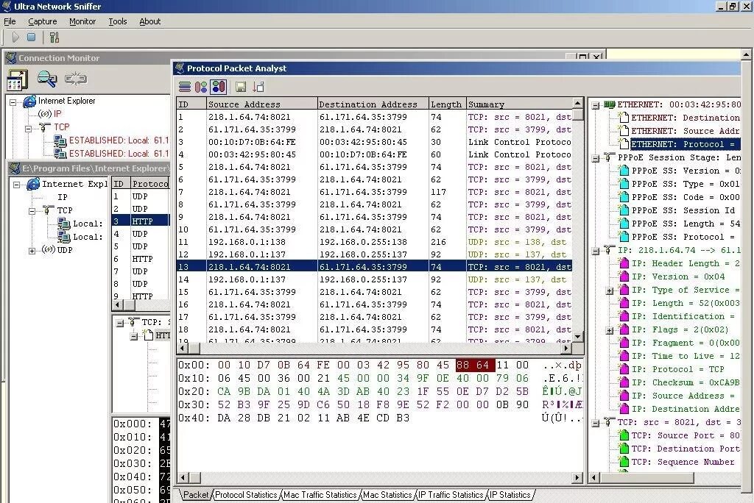Open the File menu
754x503 pixels.
pos(10,21)
